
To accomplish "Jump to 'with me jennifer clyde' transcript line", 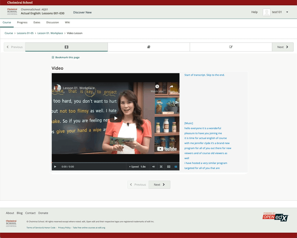I will pyautogui.click(x=207, y=143).
